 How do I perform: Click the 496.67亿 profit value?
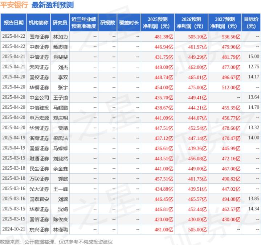click(231, 78)
